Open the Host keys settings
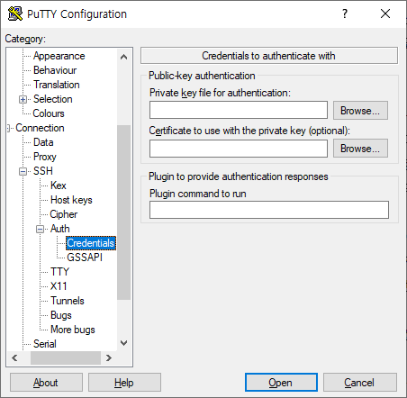The height and width of the screenshot is (398, 407). pos(71,200)
